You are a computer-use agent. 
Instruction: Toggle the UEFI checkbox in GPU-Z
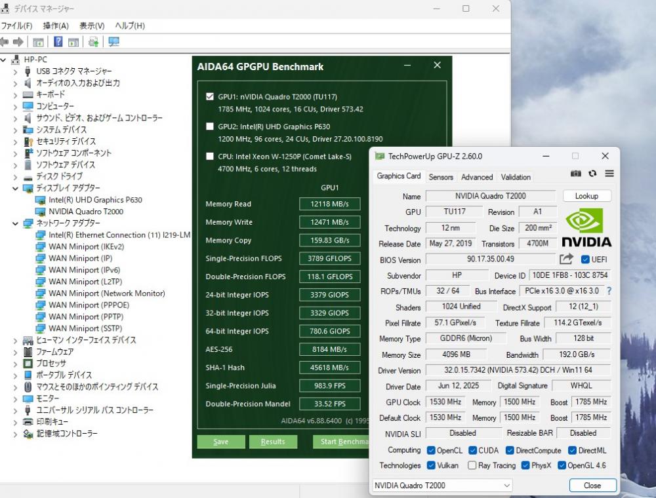tap(585, 259)
